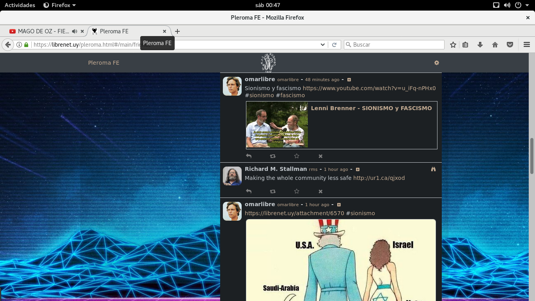Expand conversation of 48 minutes ago post
This screenshot has width=535, height=301.
pyautogui.click(x=349, y=80)
